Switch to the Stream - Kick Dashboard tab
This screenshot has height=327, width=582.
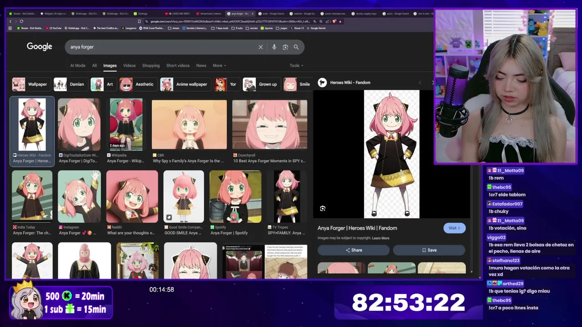(21, 14)
